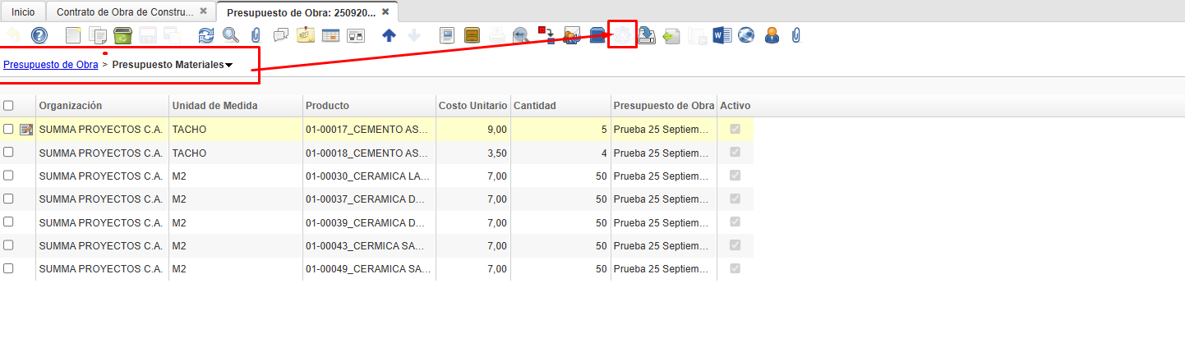The image size is (1185, 361).
Task: Open the Help icon in toolbar
Action: pos(39,35)
